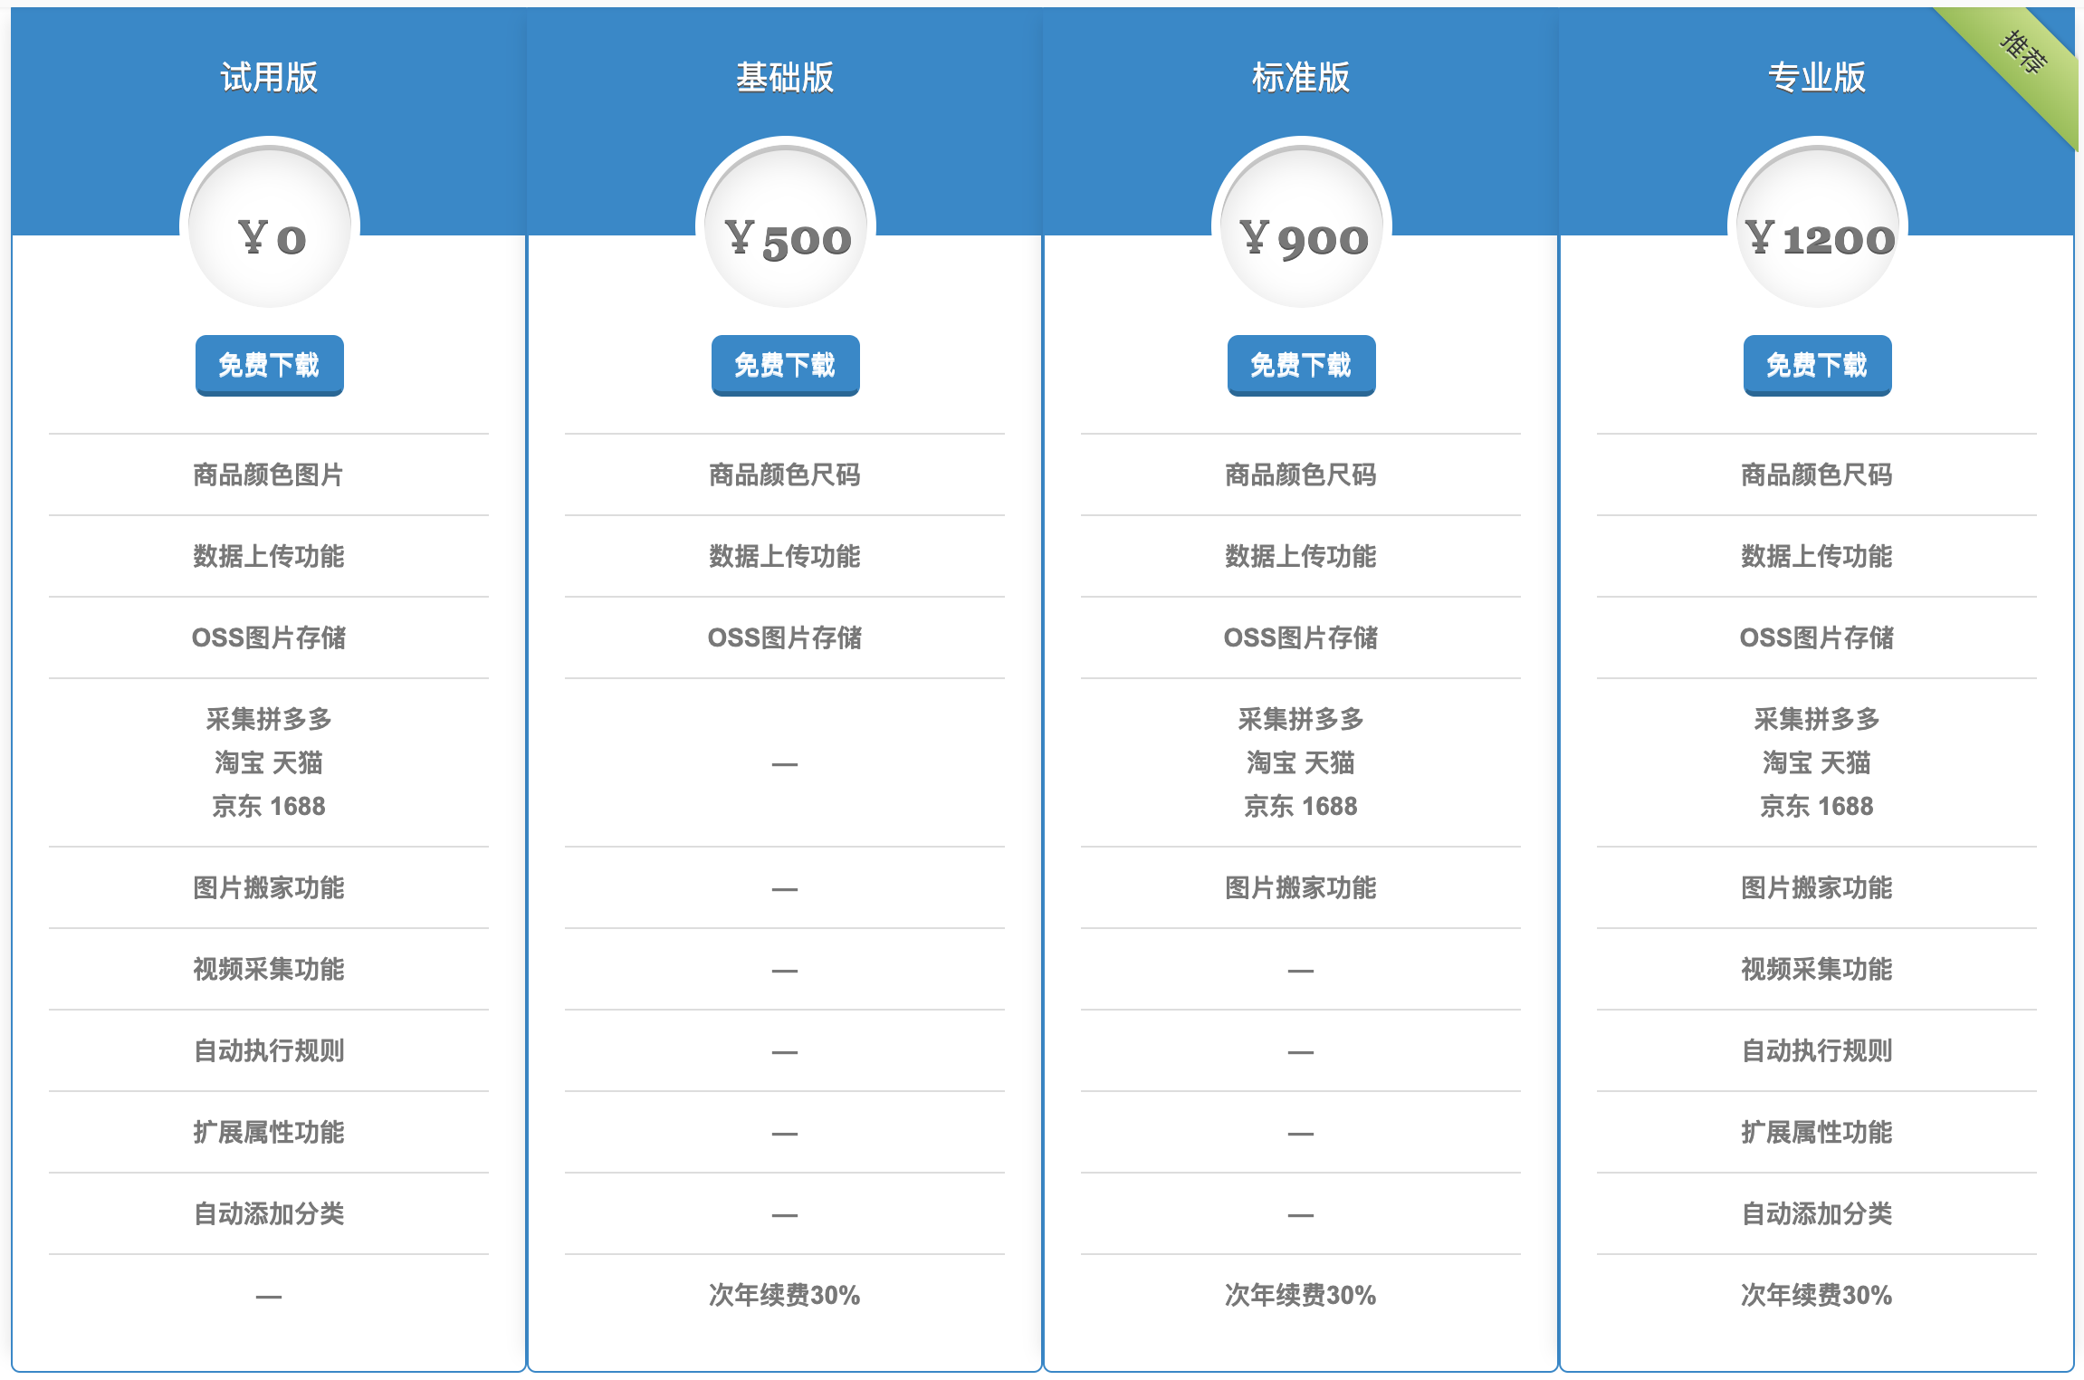Click OSS图片存储 in 基础版 column
2084x1380 pixels.
pos(785,637)
